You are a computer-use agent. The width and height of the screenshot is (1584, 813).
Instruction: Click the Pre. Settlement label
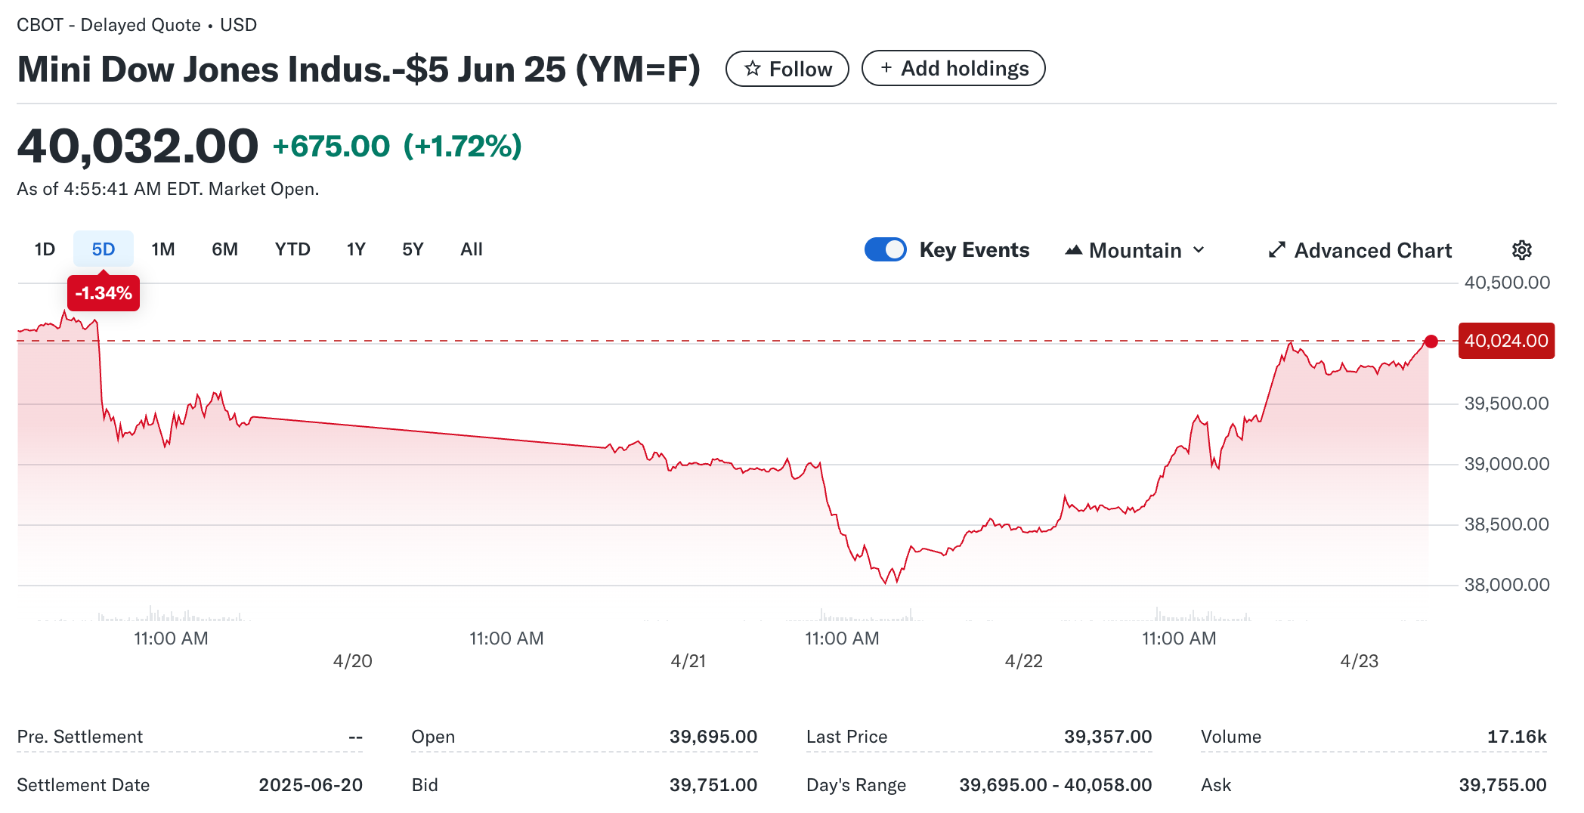[x=79, y=737]
